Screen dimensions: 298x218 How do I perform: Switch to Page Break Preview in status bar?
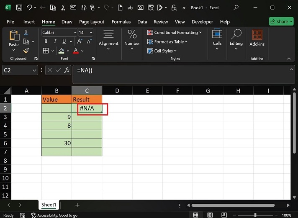224,215
